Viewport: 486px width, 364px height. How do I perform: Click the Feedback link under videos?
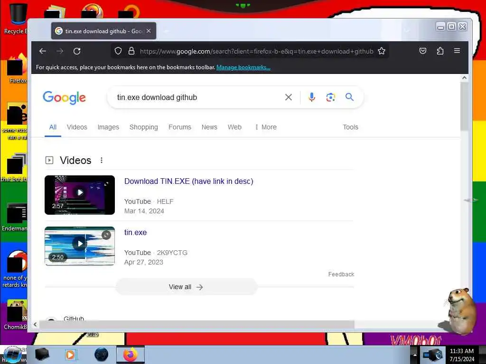click(341, 274)
